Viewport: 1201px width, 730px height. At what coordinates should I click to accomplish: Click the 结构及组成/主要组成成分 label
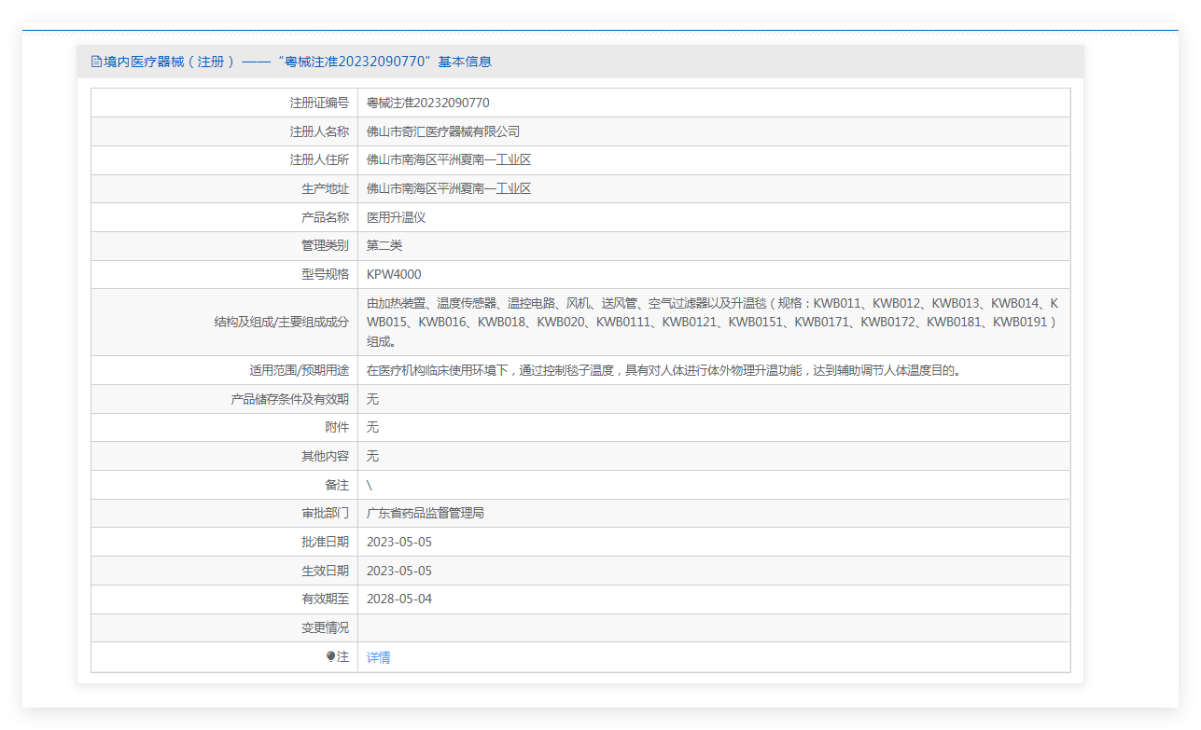click(281, 322)
